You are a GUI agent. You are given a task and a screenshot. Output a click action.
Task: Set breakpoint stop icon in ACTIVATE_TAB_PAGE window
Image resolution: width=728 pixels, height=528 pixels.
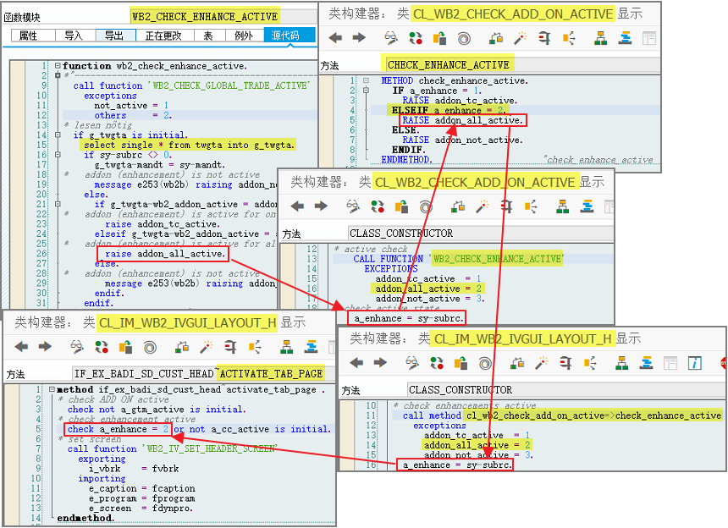(230, 347)
